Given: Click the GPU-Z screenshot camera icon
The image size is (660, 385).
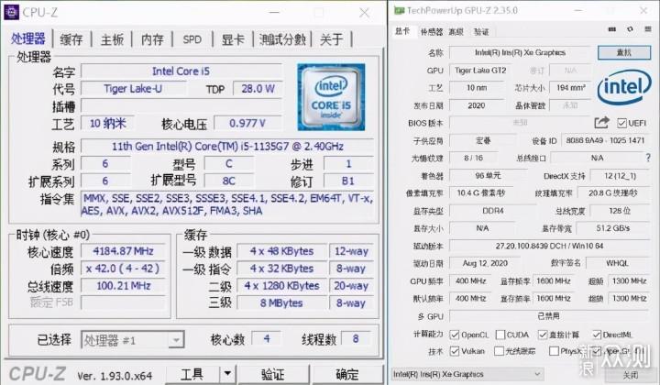Looking at the screenshot, I should pyautogui.click(x=612, y=29).
